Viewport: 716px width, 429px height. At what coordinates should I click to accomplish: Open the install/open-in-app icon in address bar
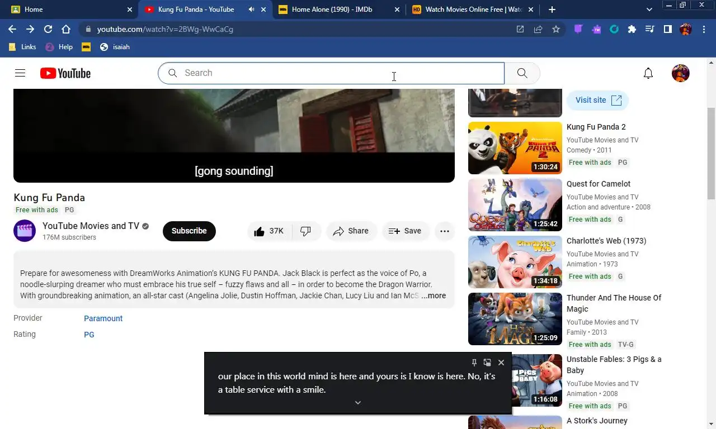click(x=520, y=29)
